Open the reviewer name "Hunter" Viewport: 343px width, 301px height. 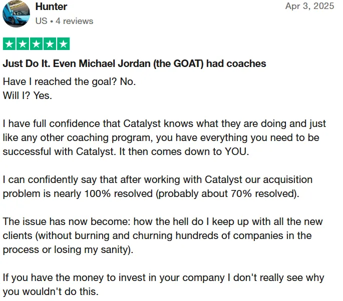click(x=51, y=6)
